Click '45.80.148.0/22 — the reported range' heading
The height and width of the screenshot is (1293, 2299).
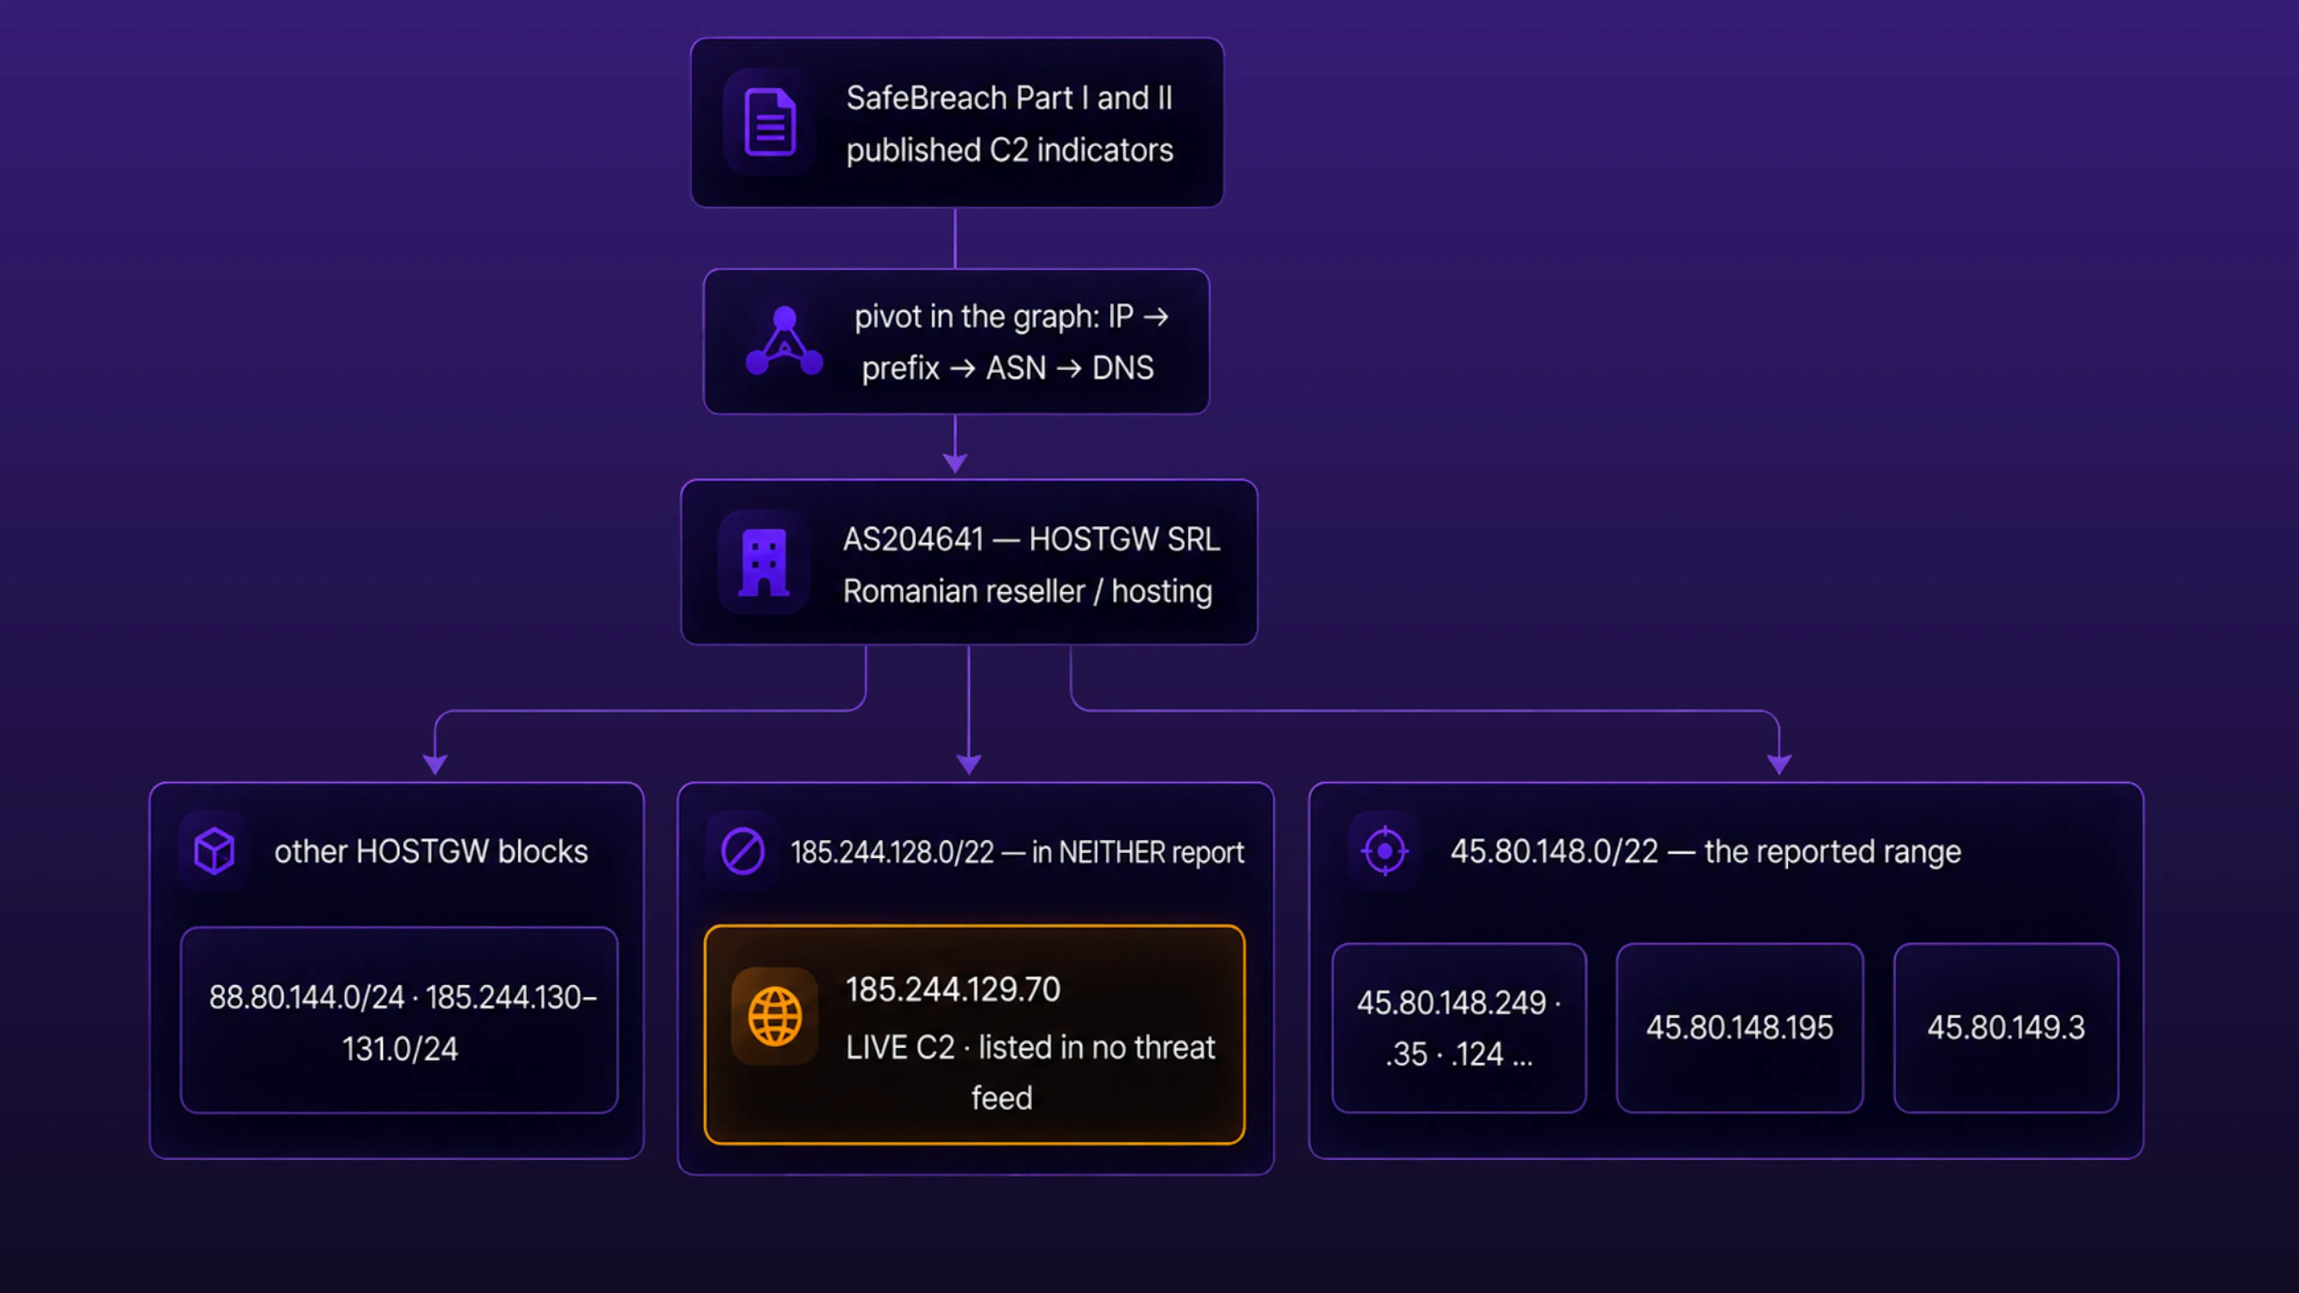click(1706, 851)
